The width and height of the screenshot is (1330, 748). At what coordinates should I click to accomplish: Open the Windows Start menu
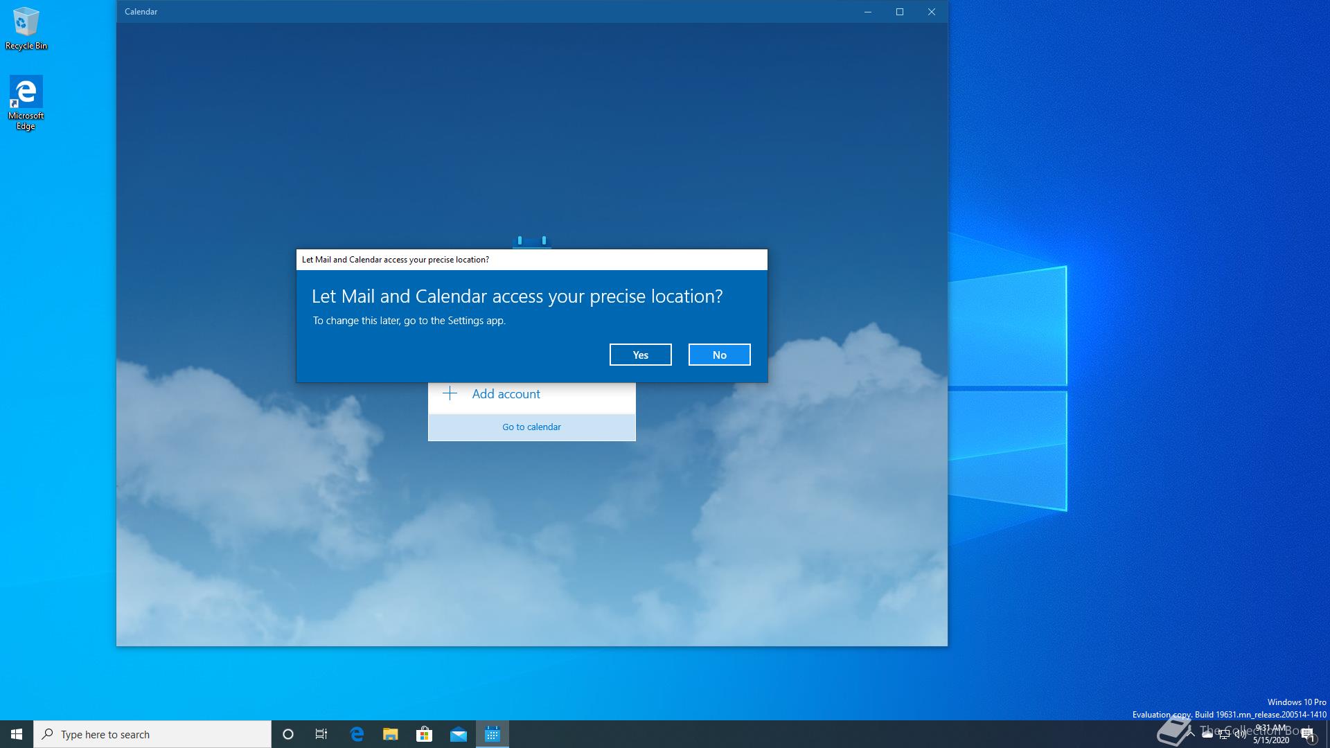pyautogui.click(x=17, y=734)
